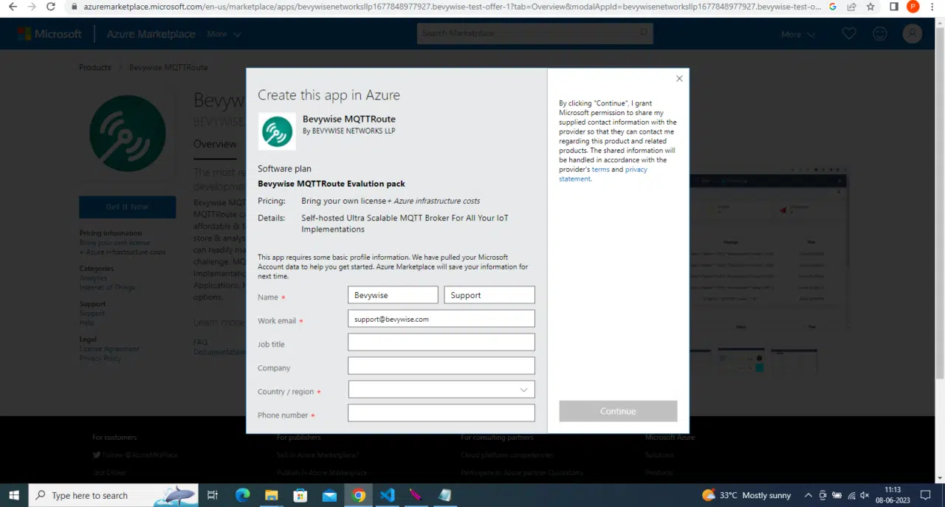
Task: Open the account user icon in header
Action: 913,33
